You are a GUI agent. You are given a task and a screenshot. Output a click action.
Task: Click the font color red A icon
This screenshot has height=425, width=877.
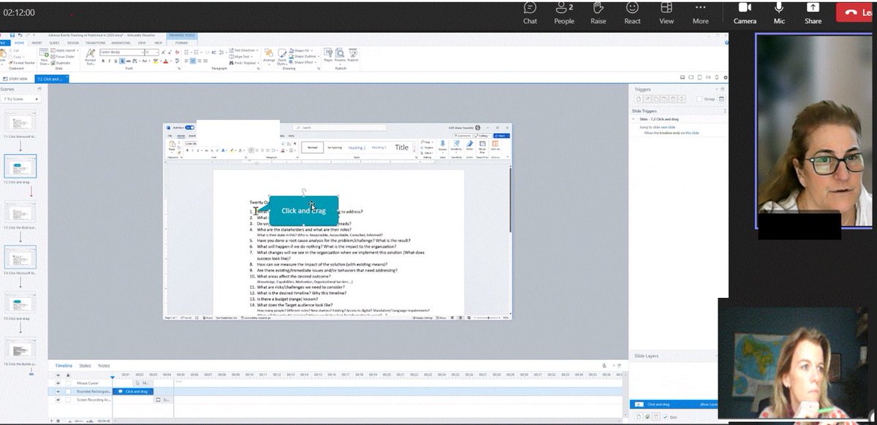point(166,61)
